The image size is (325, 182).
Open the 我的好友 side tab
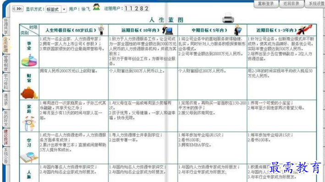point(6,119)
